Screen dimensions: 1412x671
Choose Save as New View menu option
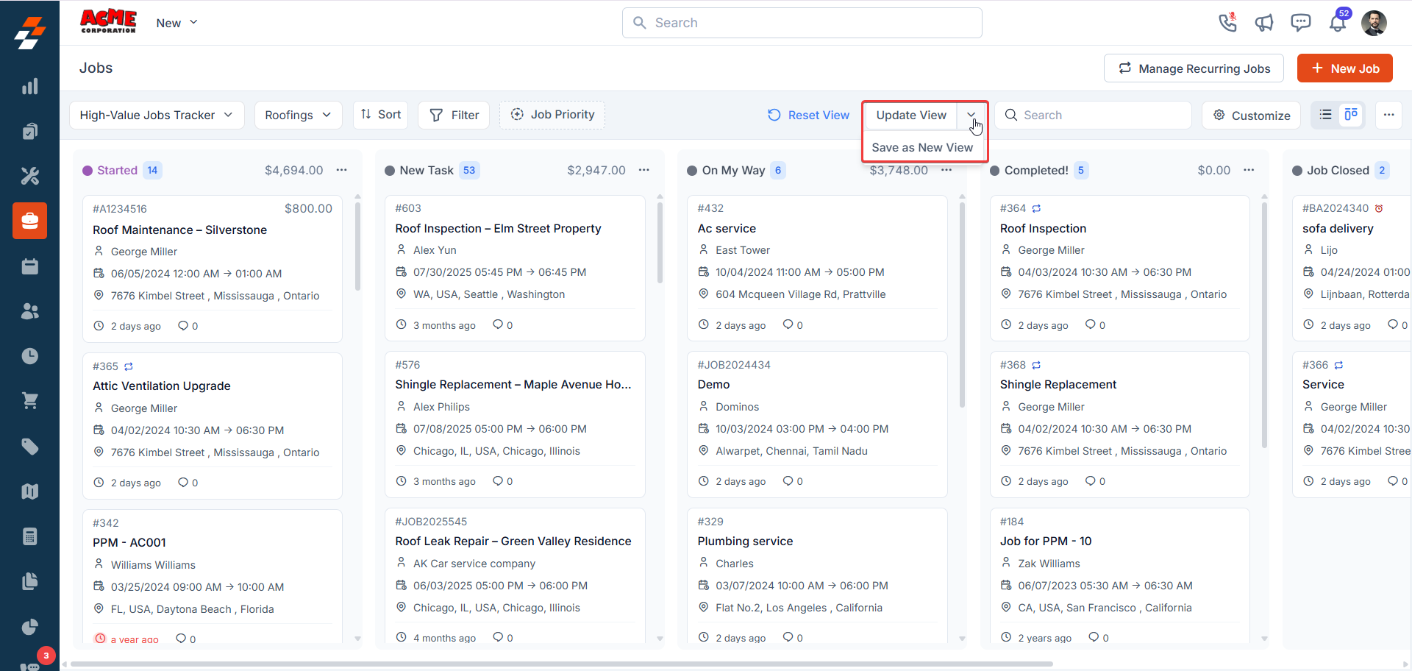tap(922, 147)
